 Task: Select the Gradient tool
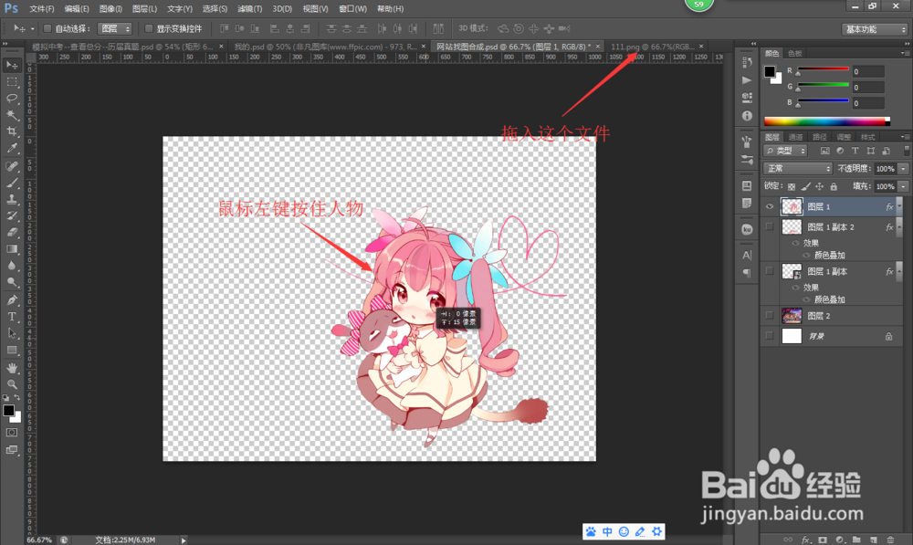click(12, 249)
